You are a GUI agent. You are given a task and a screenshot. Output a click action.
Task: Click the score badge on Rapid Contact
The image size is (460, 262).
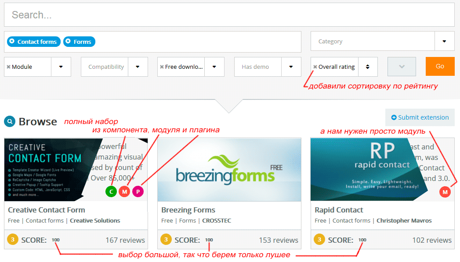[319, 240]
